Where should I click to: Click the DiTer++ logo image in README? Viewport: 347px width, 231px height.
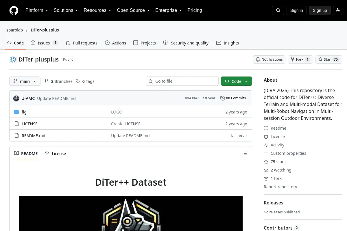point(131,213)
